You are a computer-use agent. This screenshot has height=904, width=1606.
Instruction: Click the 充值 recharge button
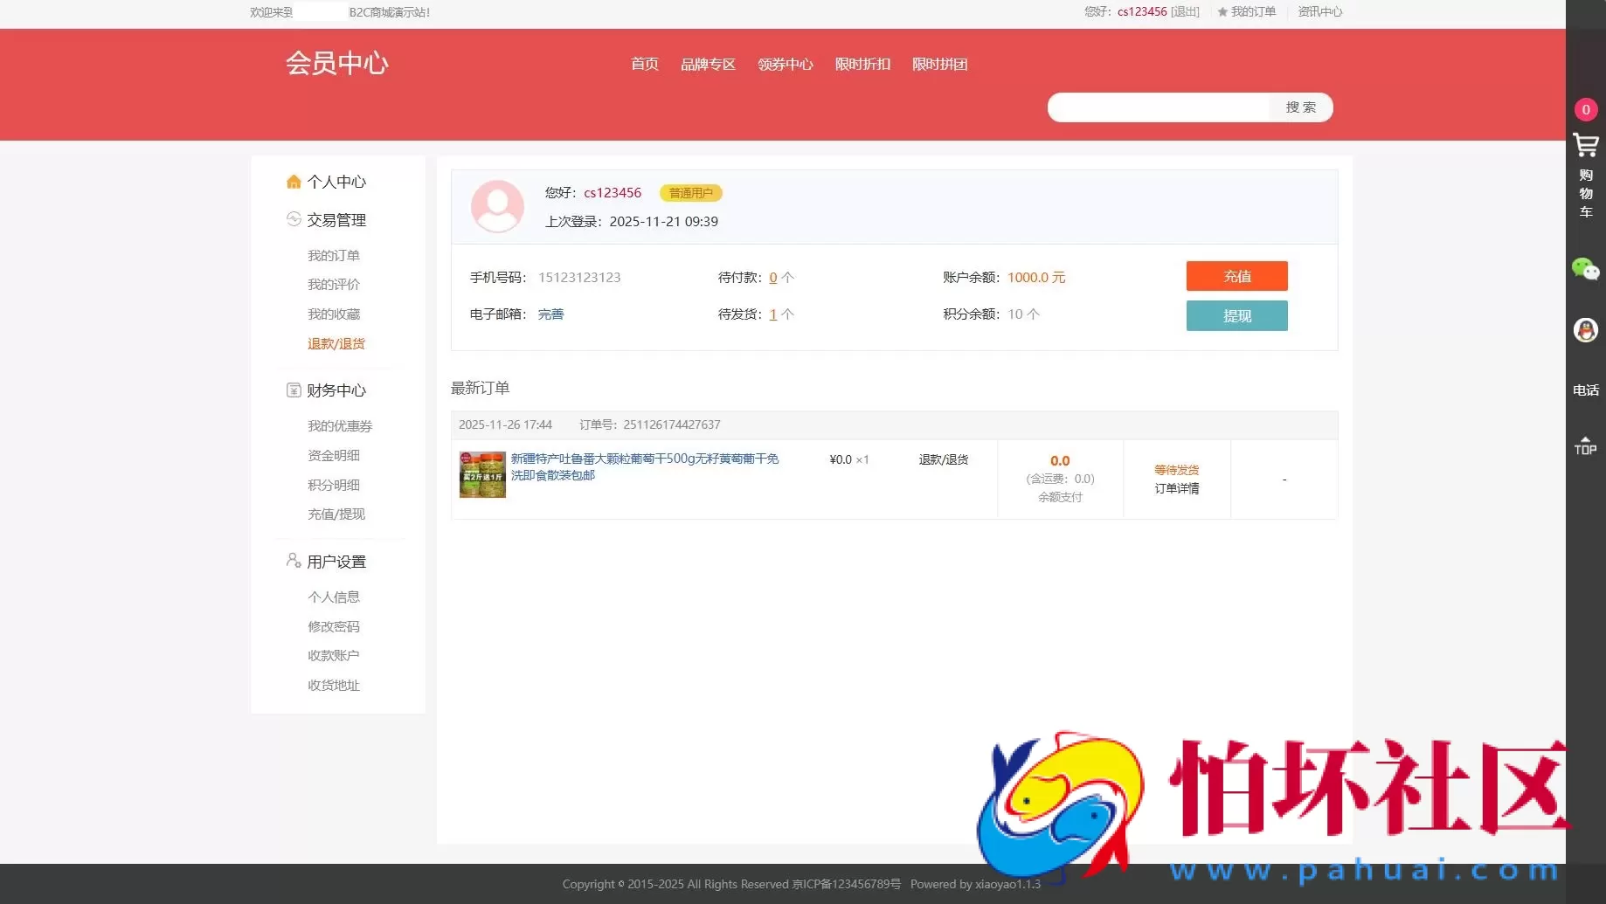click(x=1236, y=276)
